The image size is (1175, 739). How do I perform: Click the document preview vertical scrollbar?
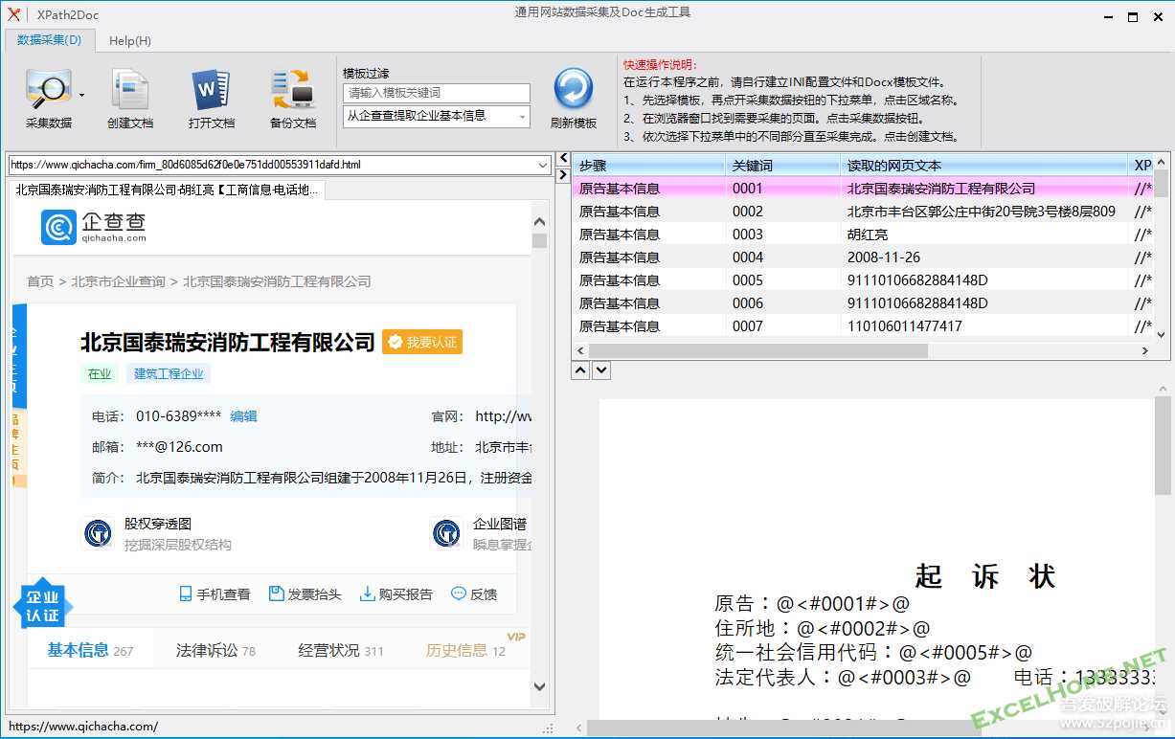(x=1163, y=447)
